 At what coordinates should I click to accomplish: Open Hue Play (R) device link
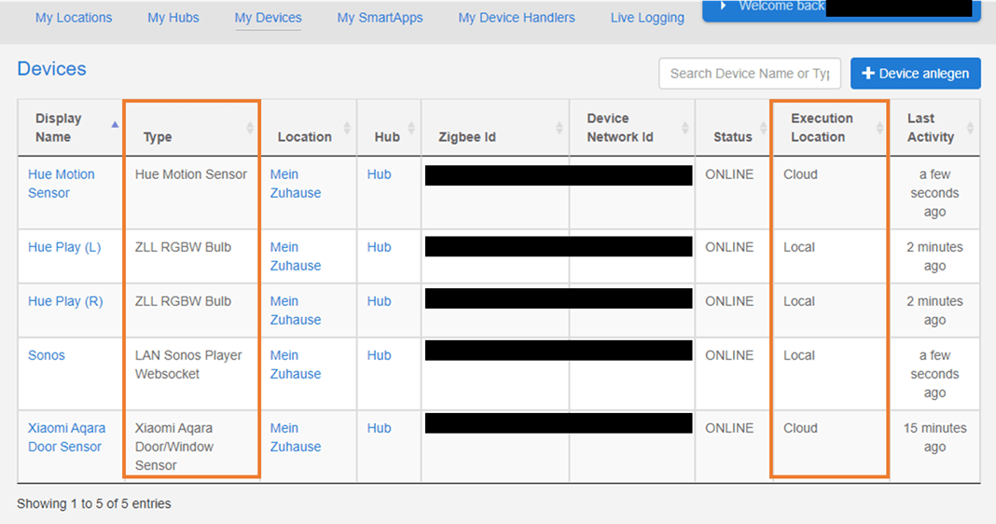click(x=65, y=301)
